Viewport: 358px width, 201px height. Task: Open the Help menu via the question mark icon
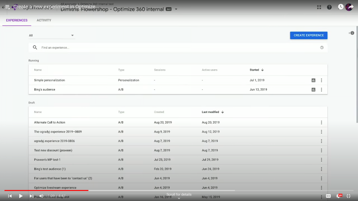[329, 7]
